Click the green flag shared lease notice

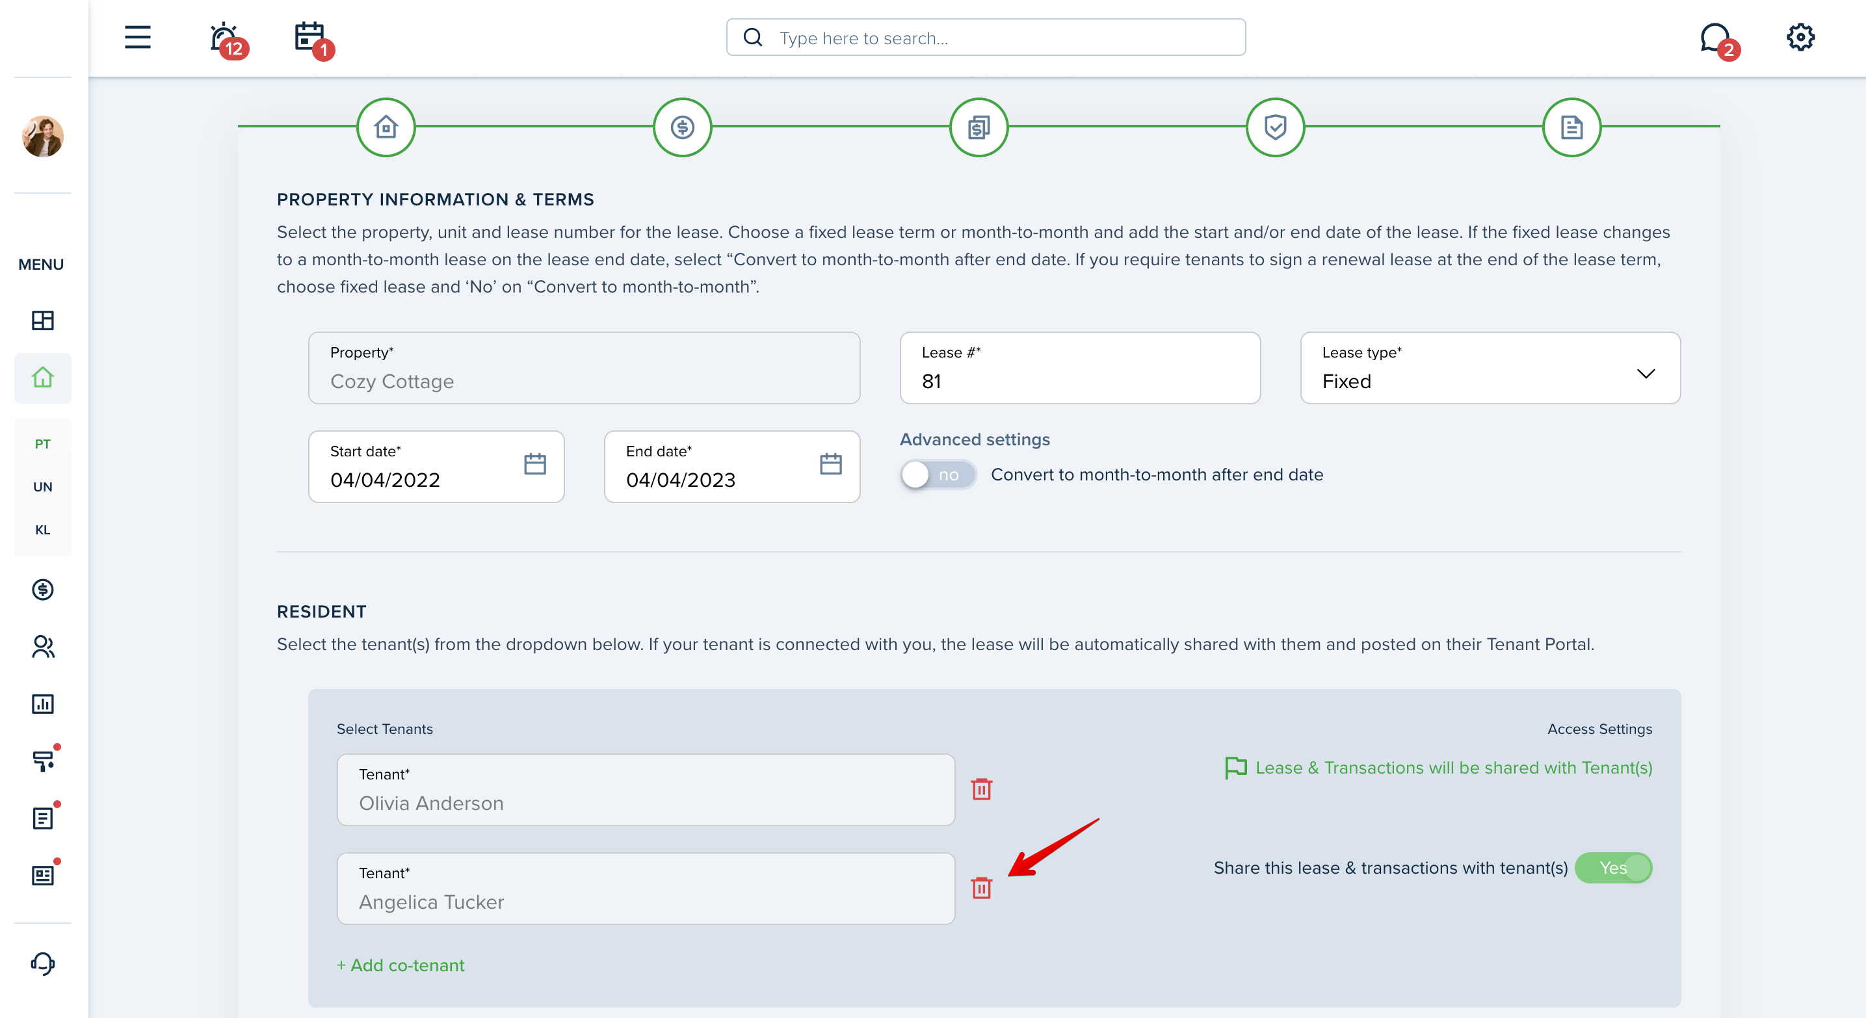pos(1438,768)
